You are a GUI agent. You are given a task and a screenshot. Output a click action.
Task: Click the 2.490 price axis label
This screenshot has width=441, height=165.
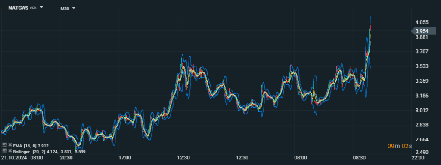(x=422, y=153)
